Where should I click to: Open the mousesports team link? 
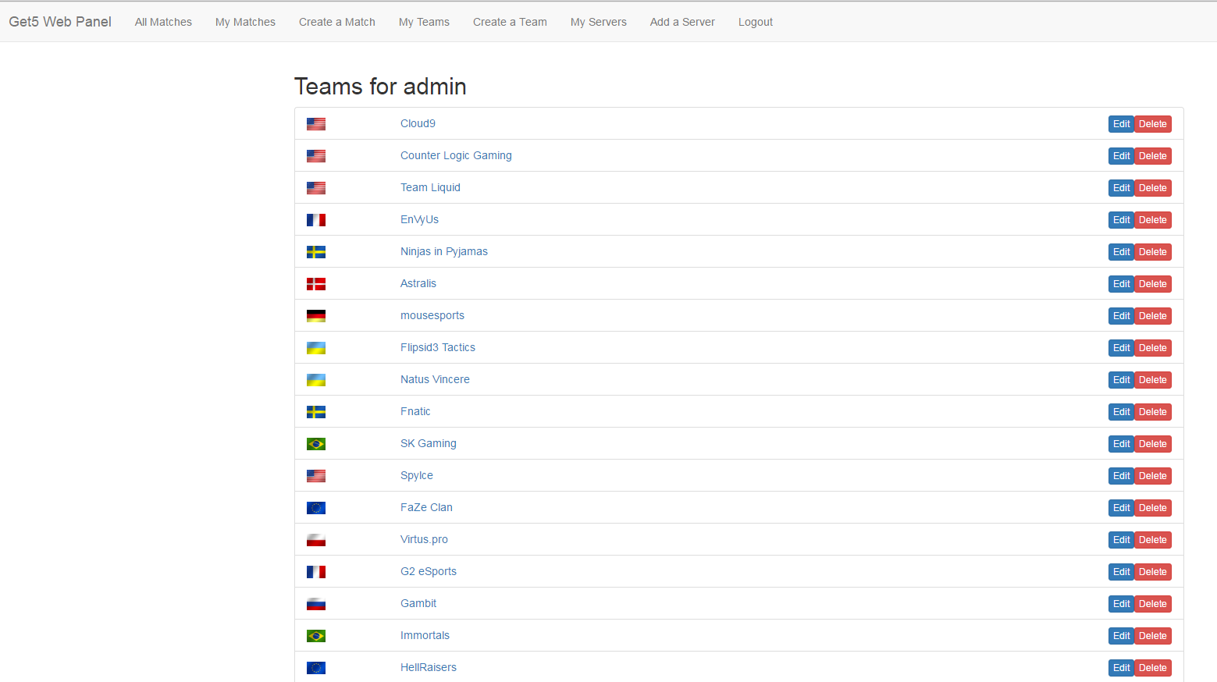pyautogui.click(x=432, y=315)
